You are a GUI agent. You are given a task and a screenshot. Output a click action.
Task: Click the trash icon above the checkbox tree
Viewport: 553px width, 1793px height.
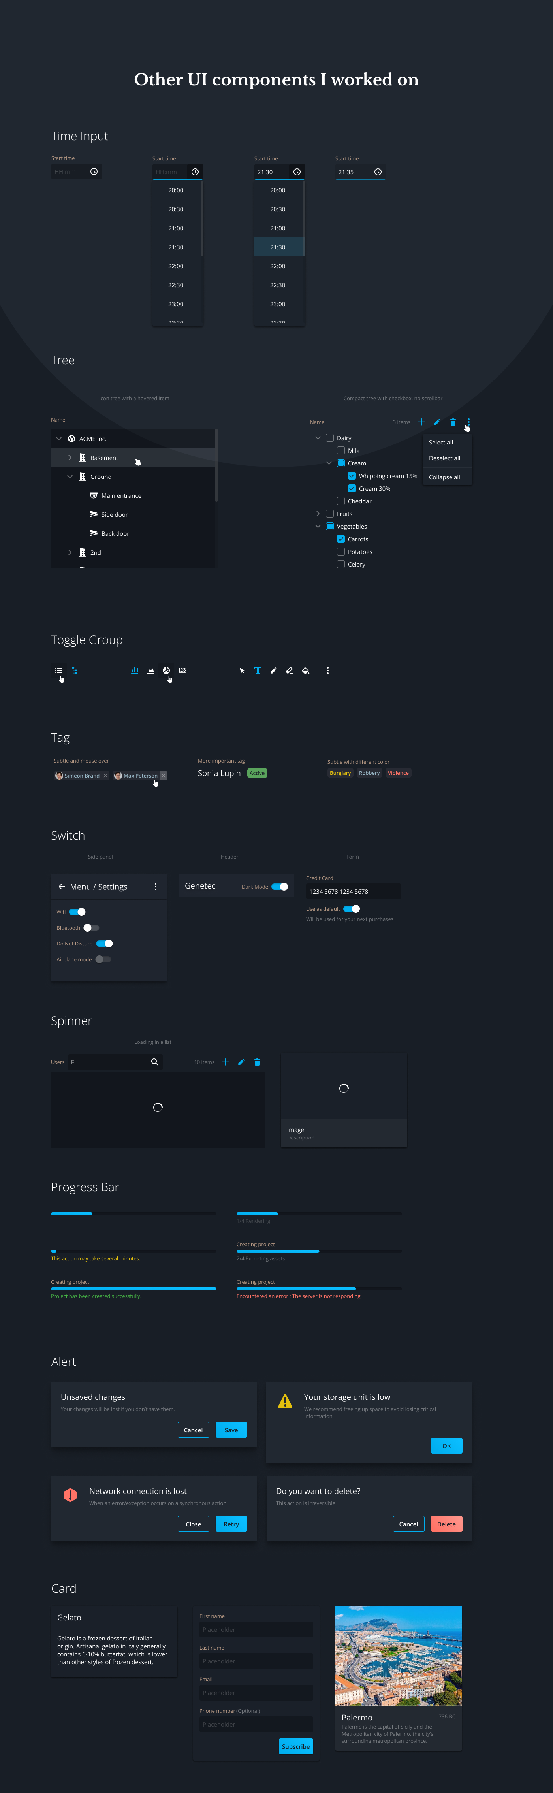453,422
